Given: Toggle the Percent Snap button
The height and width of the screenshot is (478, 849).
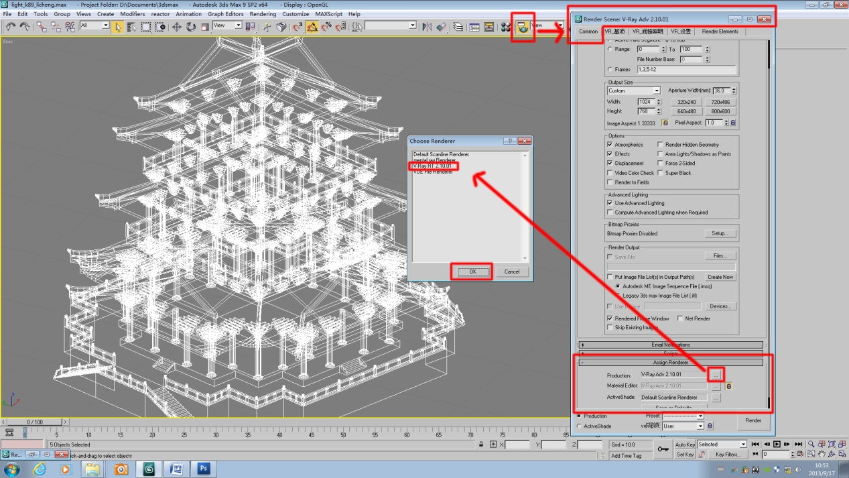Looking at the screenshot, I should (x=326, y=27).
